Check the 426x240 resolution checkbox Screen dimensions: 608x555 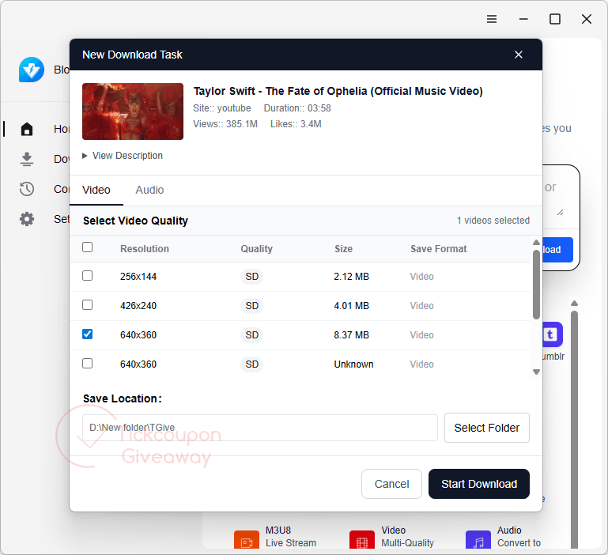pyautogui.click(x=87, y=305)
